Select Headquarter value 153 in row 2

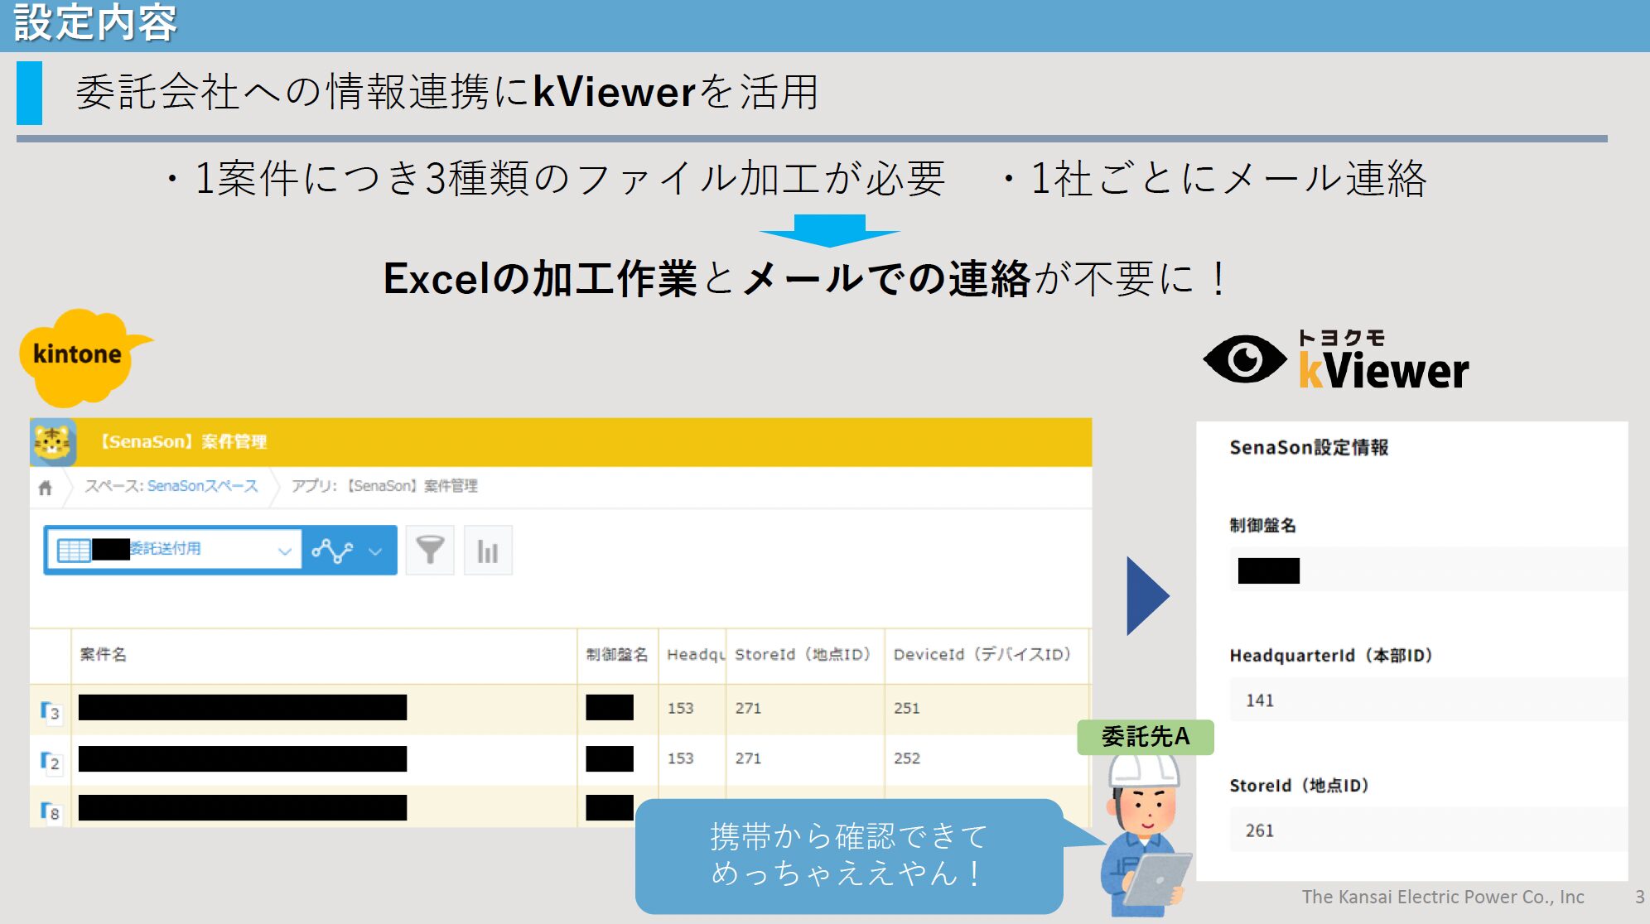click(680, 758)
